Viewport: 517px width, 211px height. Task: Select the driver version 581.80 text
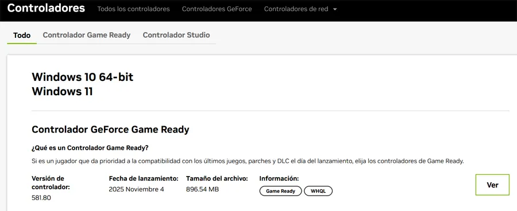(41, 198)
